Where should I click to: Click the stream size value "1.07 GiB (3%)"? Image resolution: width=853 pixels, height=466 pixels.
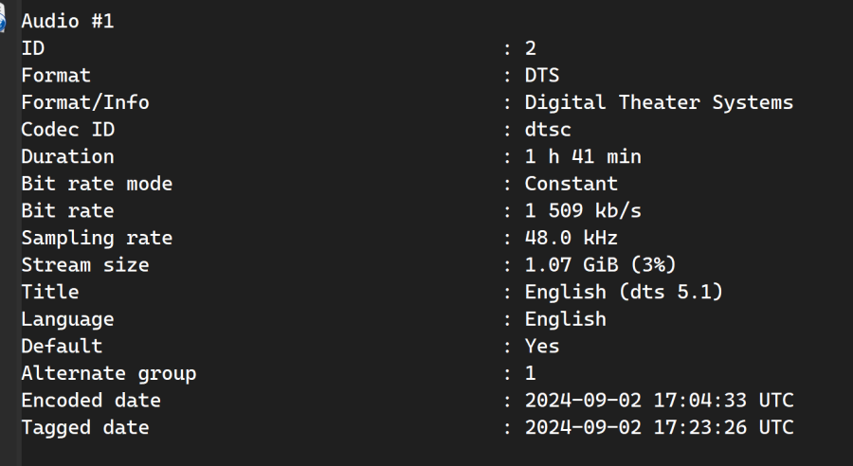600,265
